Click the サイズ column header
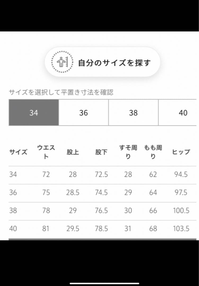 click(x=17, y=152)
